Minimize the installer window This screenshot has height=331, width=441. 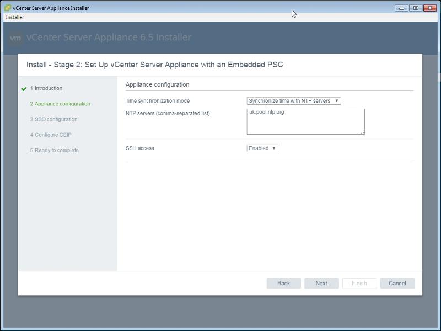point(401,8)
